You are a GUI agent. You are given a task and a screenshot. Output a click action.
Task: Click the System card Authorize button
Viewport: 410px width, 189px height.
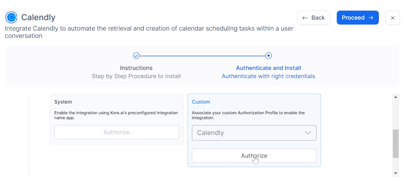tap(117, 132)
